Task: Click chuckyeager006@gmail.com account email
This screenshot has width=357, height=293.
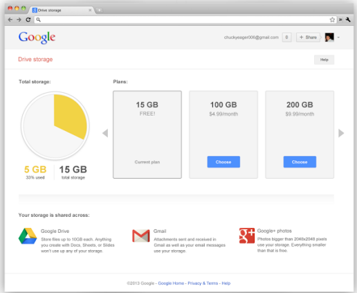Action: 251,37
